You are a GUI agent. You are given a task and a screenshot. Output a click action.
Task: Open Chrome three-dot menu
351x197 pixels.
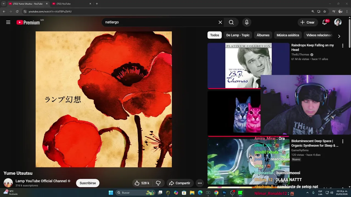[347, 11]
